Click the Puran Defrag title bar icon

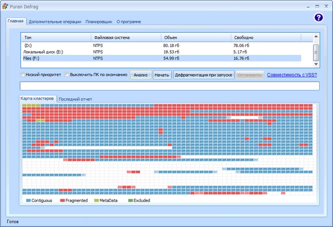(6, 5)
